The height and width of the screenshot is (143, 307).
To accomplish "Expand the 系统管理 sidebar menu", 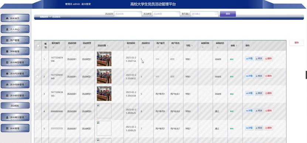I will (x=15, y=128).
